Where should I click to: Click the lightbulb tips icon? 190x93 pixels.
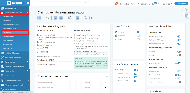click(x=186, y=9)
